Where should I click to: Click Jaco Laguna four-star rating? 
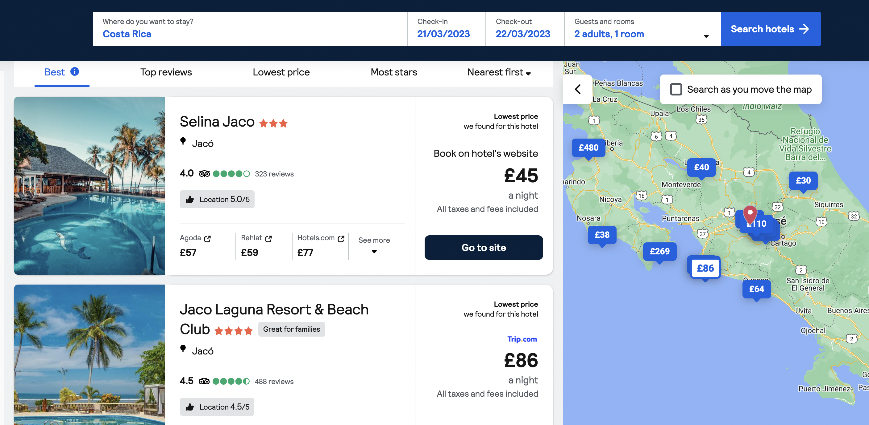click(233, 331)
